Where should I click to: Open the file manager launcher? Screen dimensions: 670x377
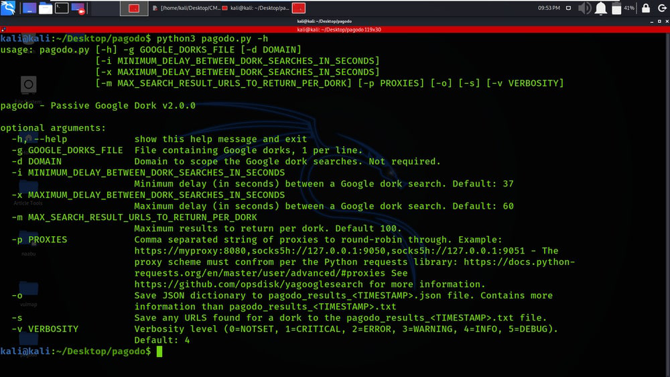(x=46, y=7)
